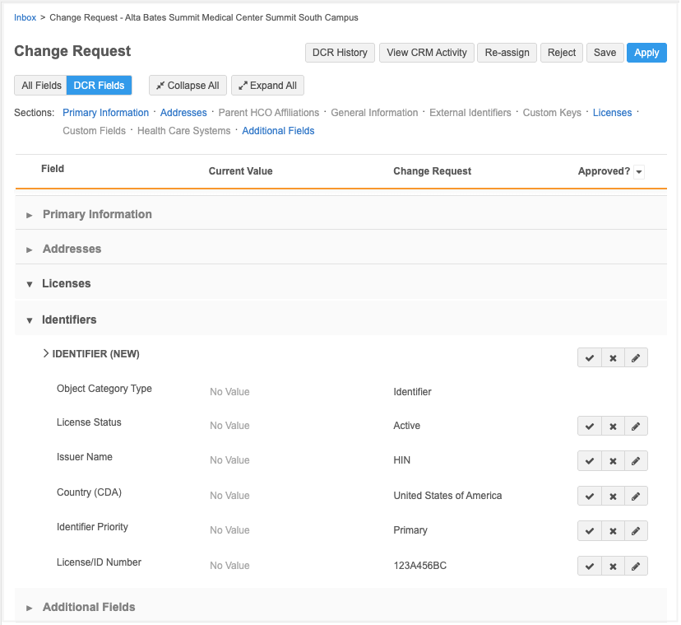
Task: Select Parent HCO Affiliations section label
Action: coord(268,113)
